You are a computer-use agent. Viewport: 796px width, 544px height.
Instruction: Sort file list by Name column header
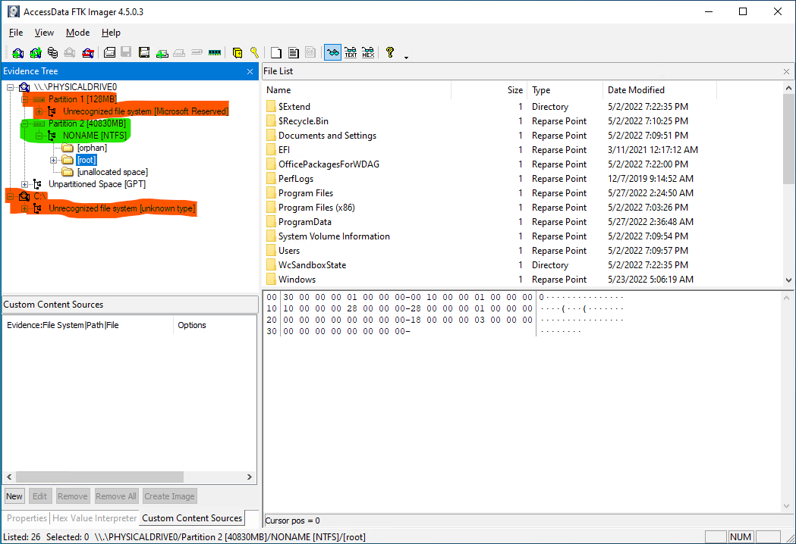357,89
